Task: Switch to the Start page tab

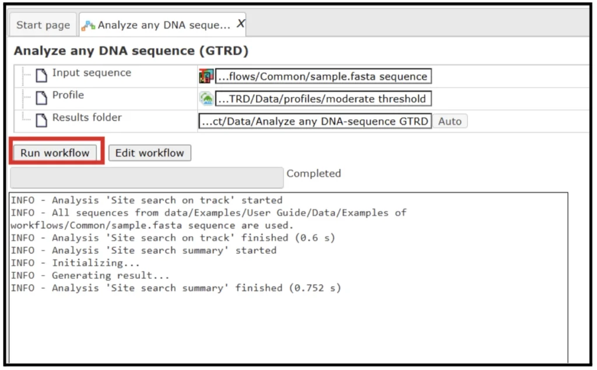Action: [43, 25]
